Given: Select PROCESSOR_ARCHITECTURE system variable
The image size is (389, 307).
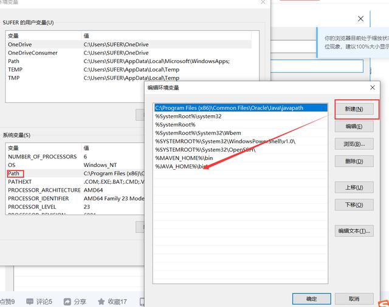Looking at the screenshot, I should [x=75, y=190].
